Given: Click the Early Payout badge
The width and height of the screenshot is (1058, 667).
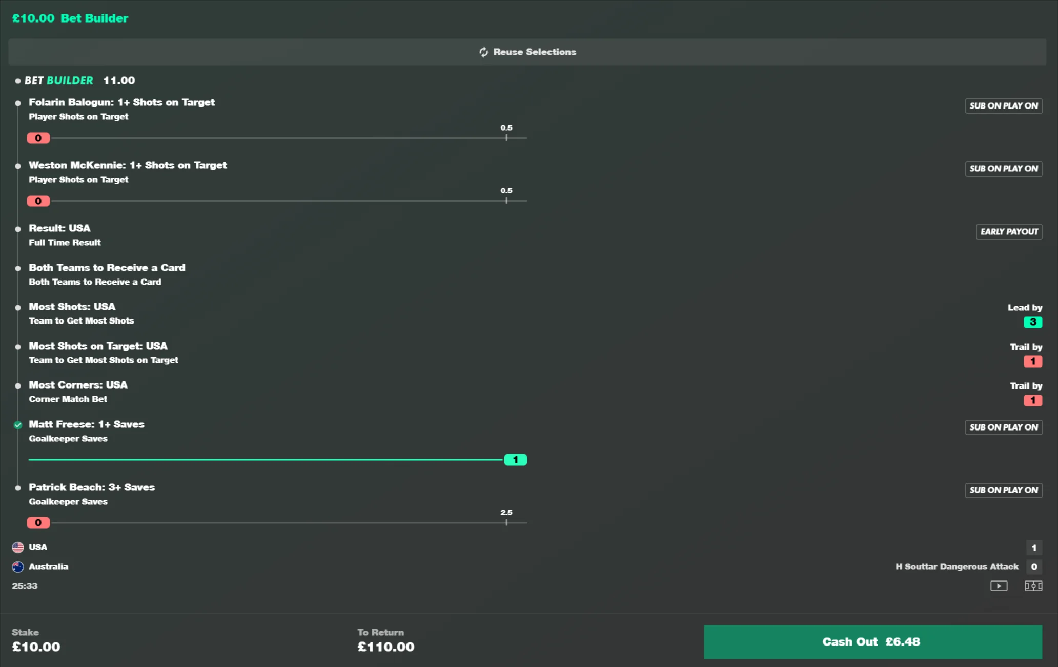Looking at the screenshot, I should click(1009, 232).
